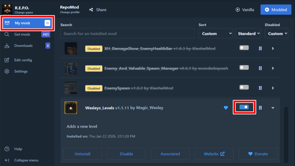The width and height of the screenshot is (295, 166).
Task: Click the installed mod search field
Action: tap(127, 34)
